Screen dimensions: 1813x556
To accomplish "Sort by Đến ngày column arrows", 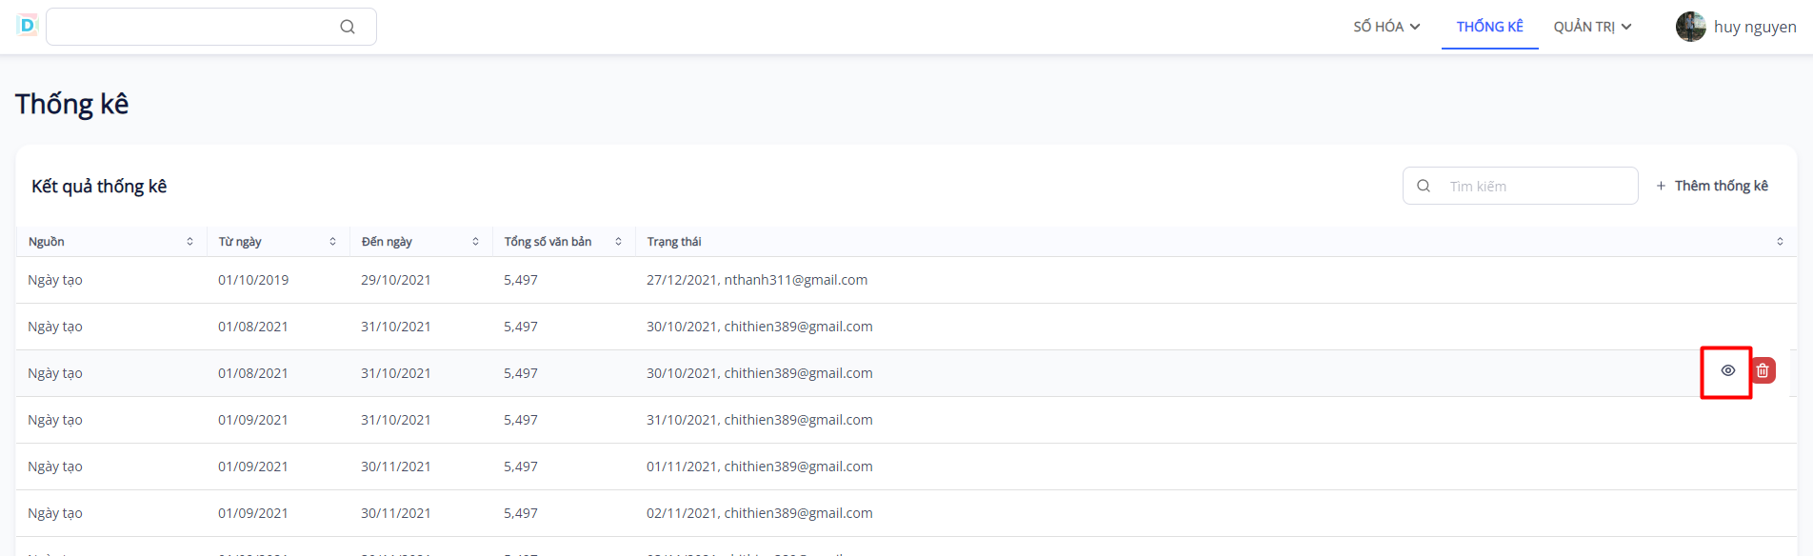I will pyautogui.click(x=475, y=242).
